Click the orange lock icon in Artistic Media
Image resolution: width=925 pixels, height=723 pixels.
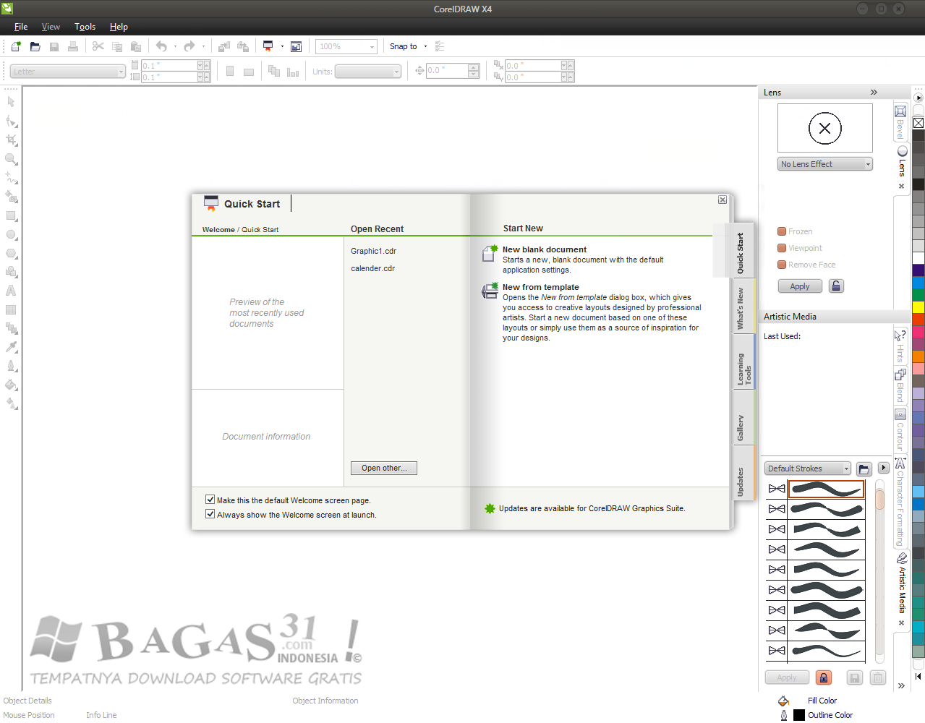[823, 677]
